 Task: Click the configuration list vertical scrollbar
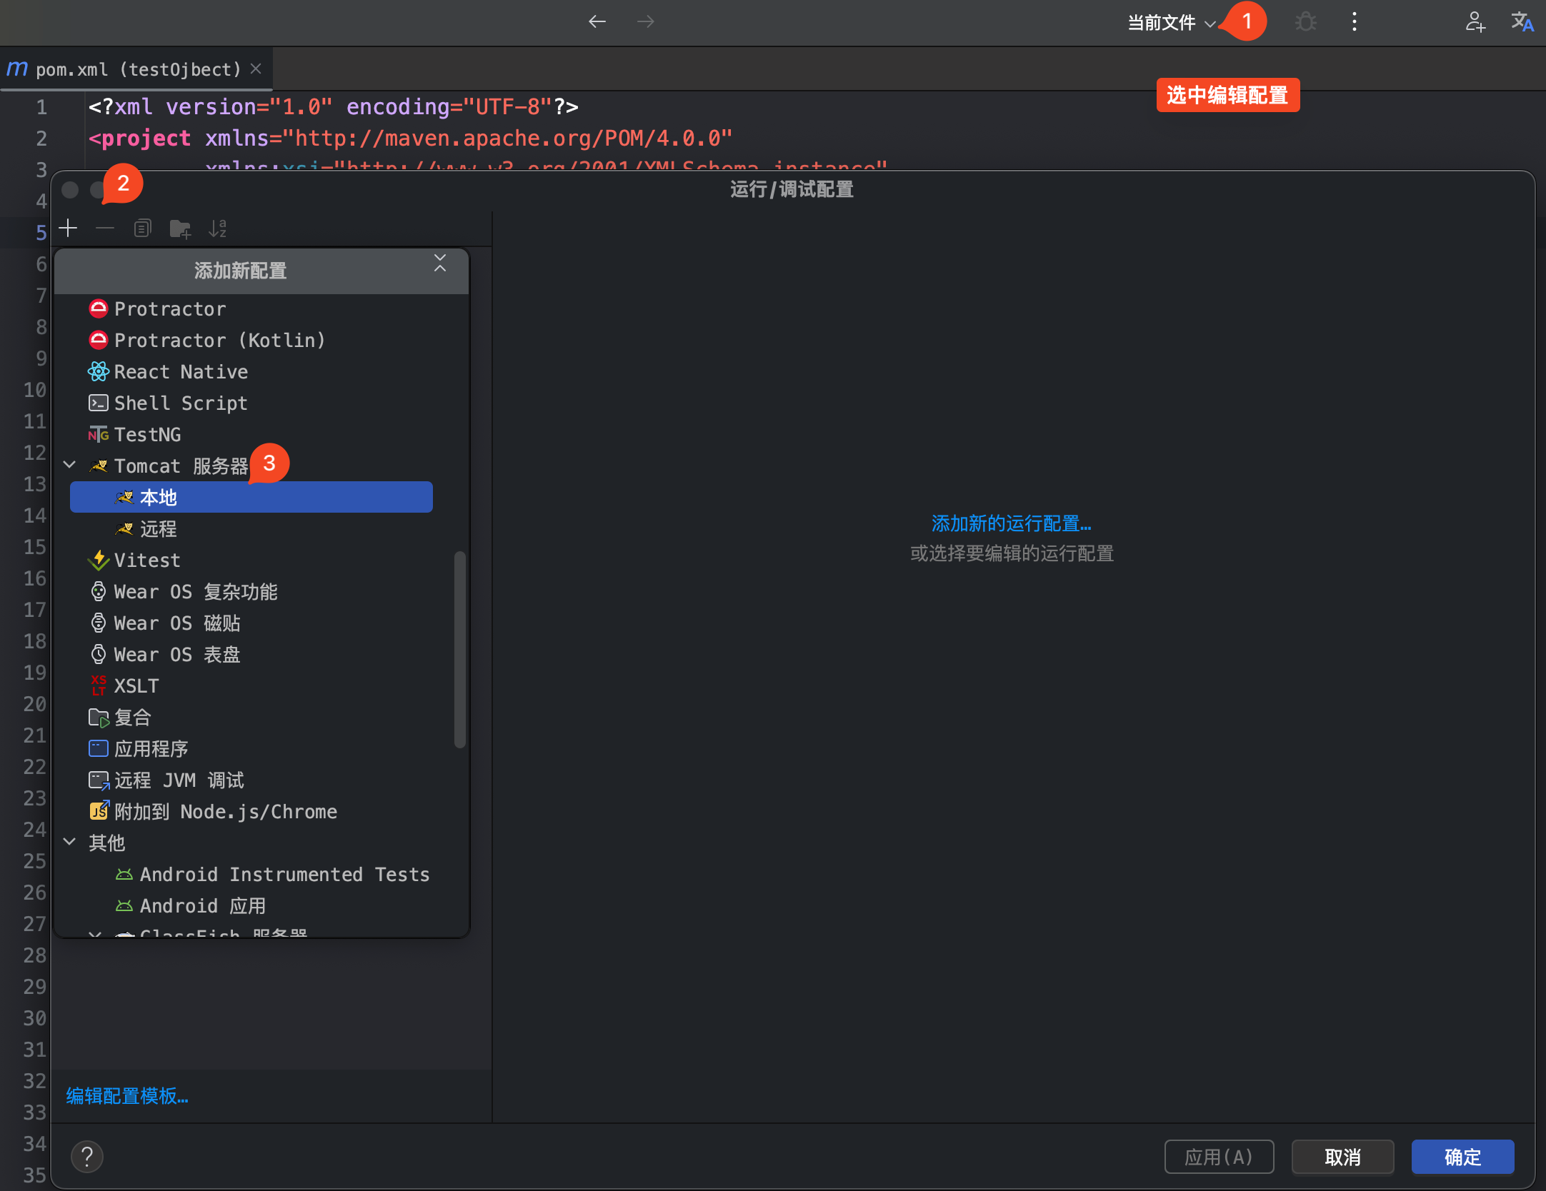coord(460,650)
